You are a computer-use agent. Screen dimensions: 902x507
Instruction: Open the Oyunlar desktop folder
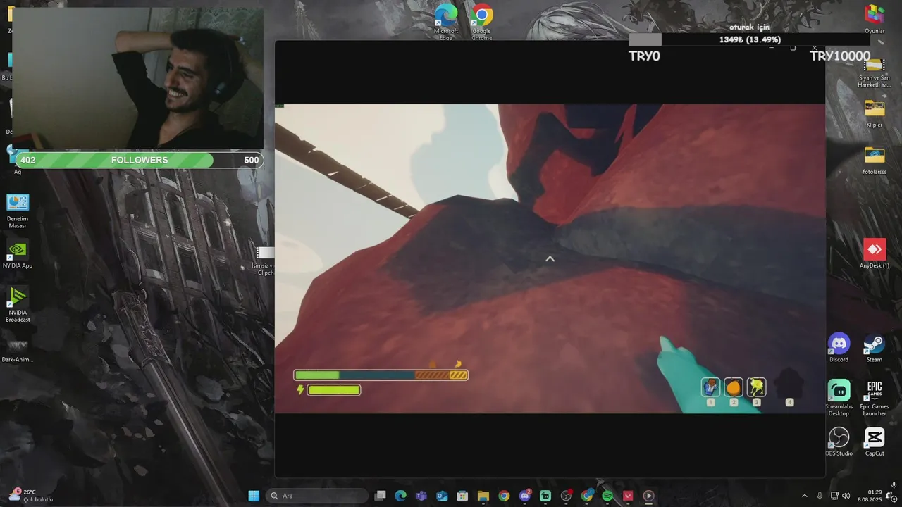click(875, 18)
